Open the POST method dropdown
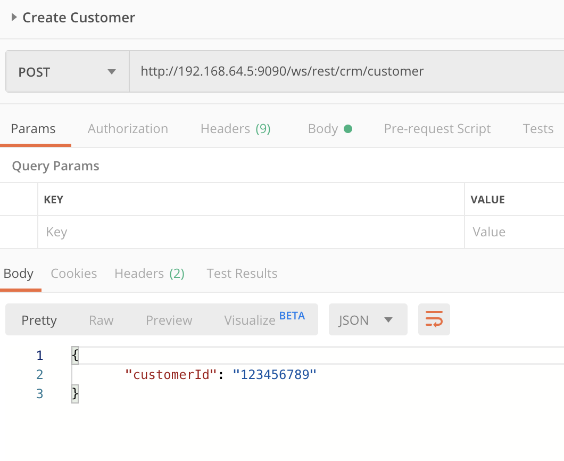This screenshot has height=461, width=564. pyautogui.click(x=67, y=72)
